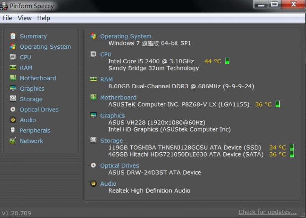Image resolution: width=306 pixels, height=218 pixels.
Task: Click the version v1.28.709 label
Action: [x=17, y=213]
